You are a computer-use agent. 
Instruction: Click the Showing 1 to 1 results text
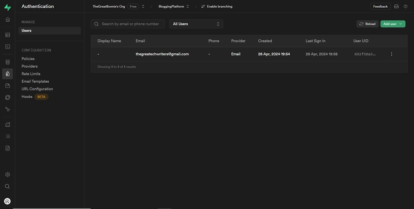point(116,67)
